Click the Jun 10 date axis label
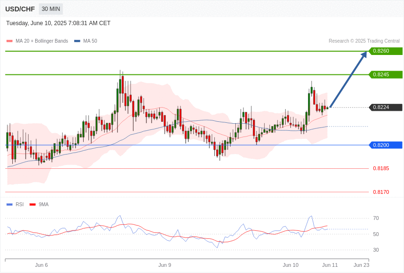Viewport: 404px width, 273px height. click(x=290, y=265)
